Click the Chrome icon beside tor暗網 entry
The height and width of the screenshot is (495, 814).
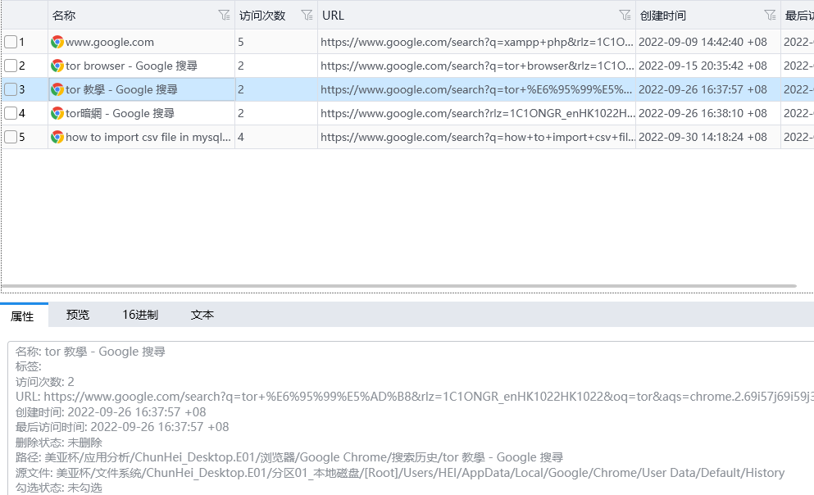57,113
